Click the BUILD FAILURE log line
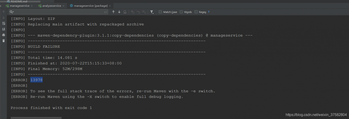Screen dimensions: 349x119 pyautogui.click(x=35, y=47)
